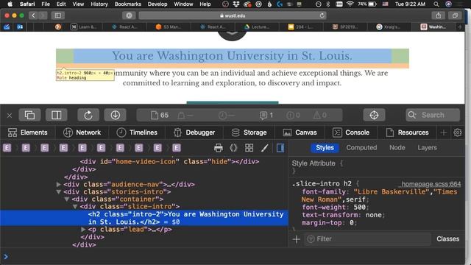
Task: Switch to the S3 Man... browser tab
Action: click(169, 26)
